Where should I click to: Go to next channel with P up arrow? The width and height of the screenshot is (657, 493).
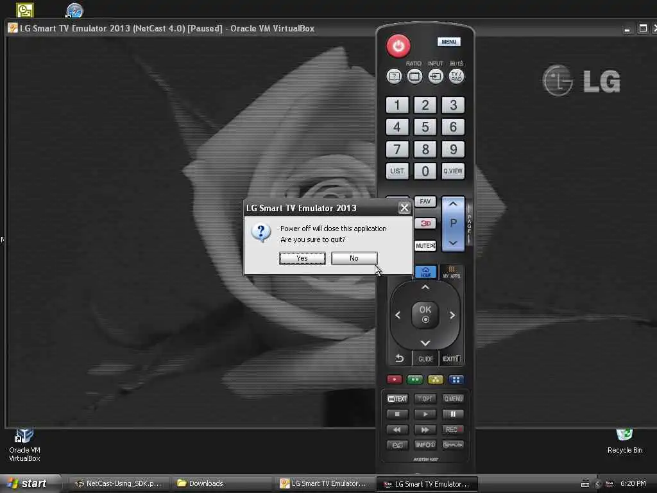tap(453, 204)
